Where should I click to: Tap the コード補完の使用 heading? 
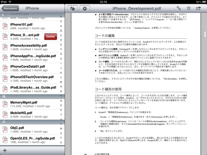pos(108,89)
